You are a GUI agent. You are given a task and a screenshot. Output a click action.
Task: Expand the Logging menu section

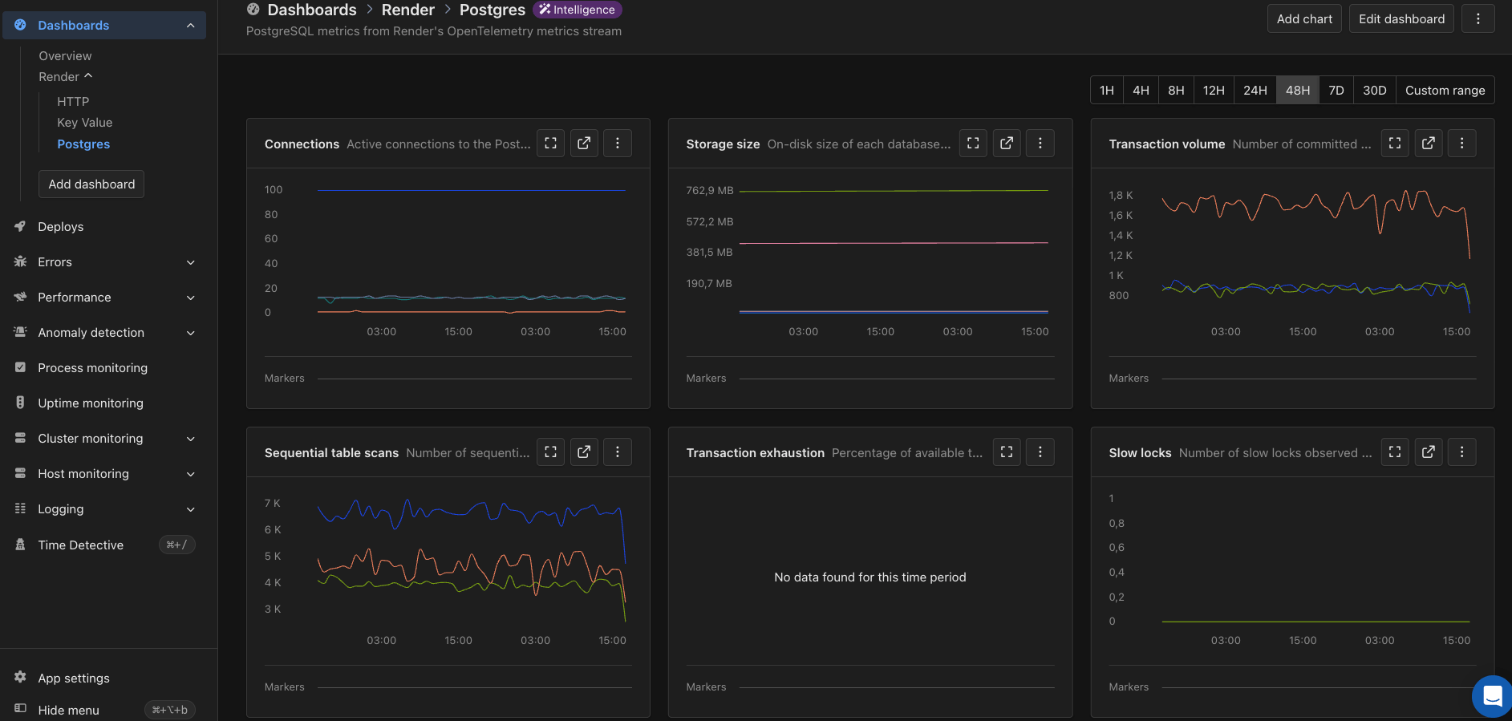point(191,509)
